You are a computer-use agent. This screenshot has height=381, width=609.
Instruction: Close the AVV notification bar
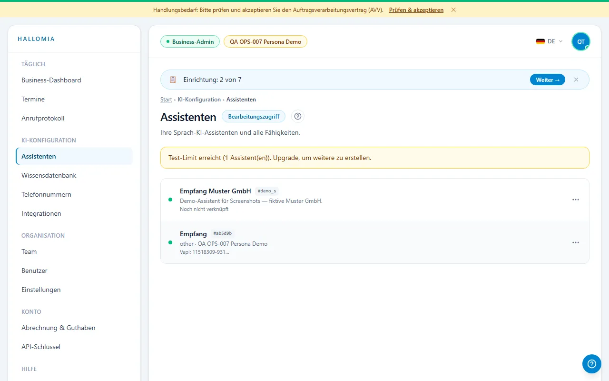pyautogui.click(x=453, y=10)
